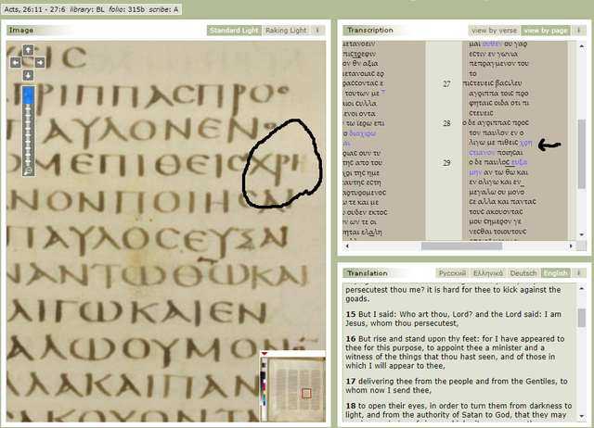Viewport: 594px width, 428px height.
Task: Open the Image panel info button
Action: [x=317, y=31]
